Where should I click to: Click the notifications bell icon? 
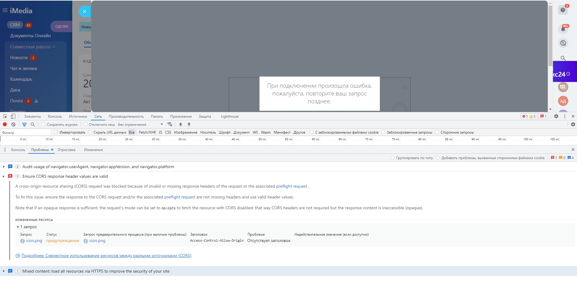563,29
